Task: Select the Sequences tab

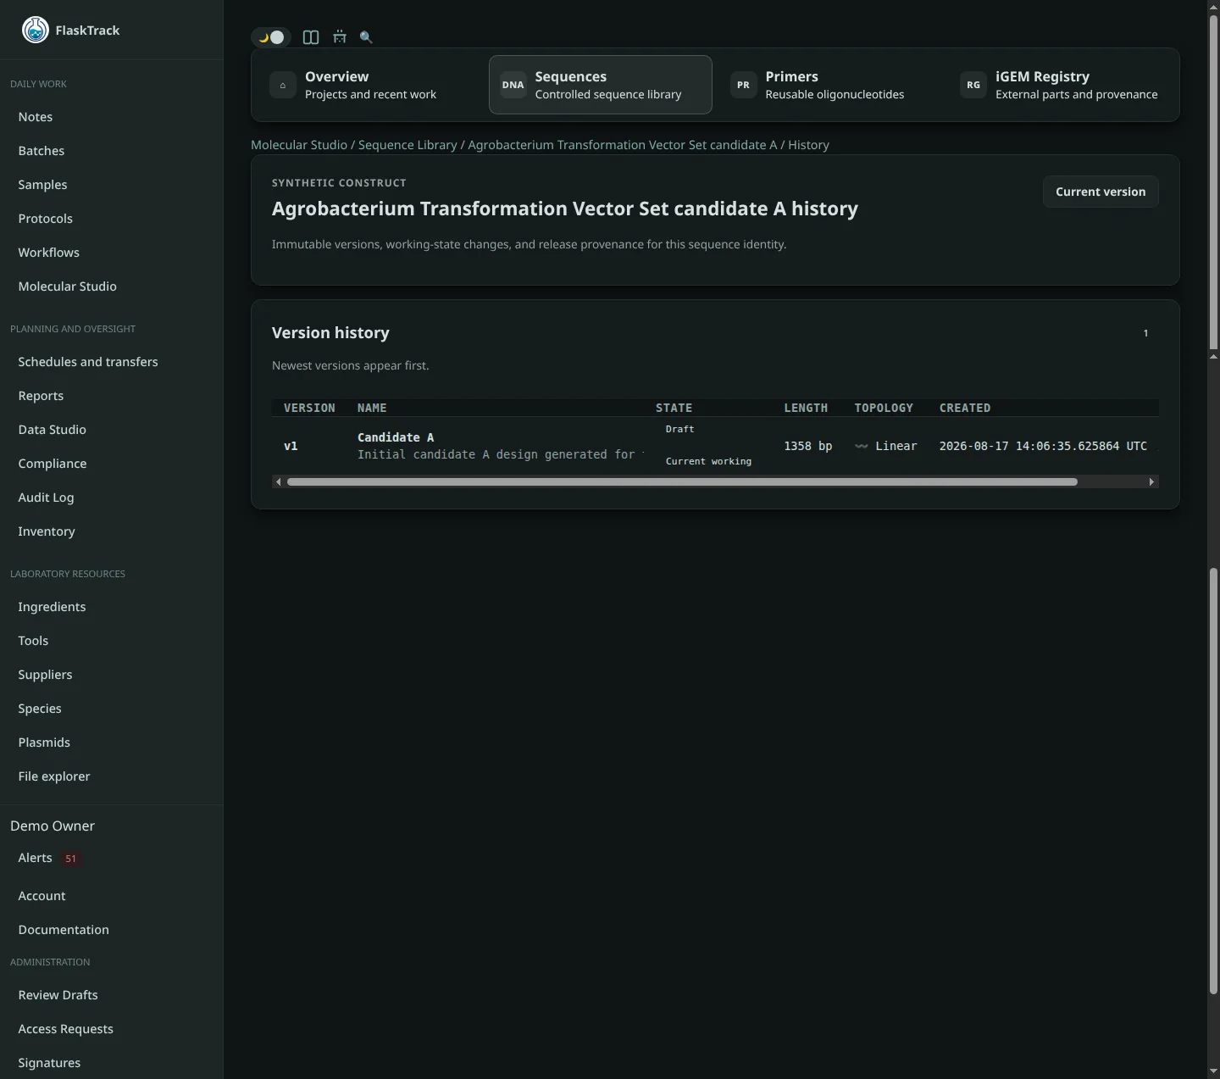Action: [x=601, y=85]
